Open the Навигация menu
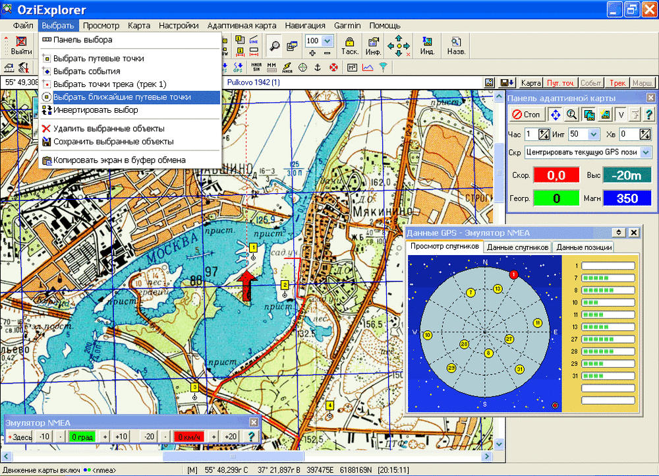The height and width of the screenshot is (476, 659). (x=305, y=26)
